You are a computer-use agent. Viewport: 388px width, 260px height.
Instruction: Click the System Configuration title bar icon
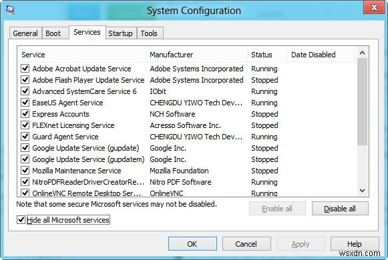tap(10, 10)
